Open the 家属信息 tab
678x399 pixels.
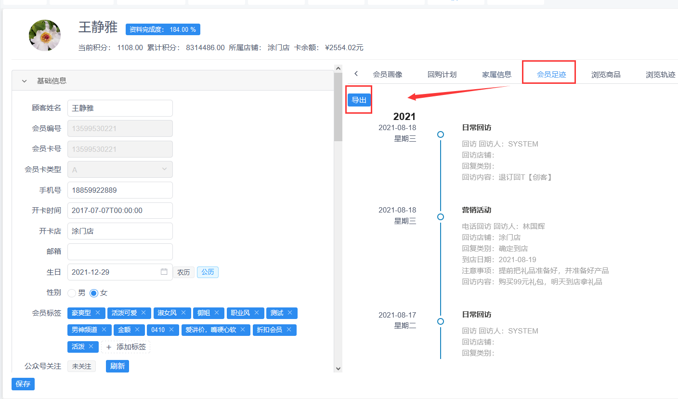[x=497, y=74]
